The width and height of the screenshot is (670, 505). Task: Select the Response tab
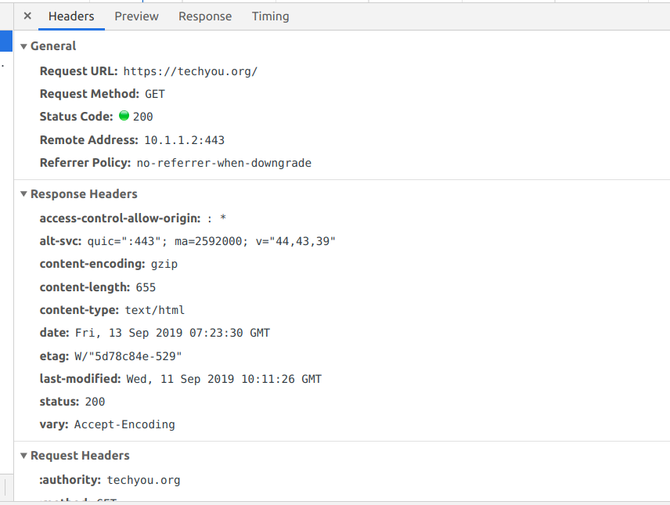point(205,16)
